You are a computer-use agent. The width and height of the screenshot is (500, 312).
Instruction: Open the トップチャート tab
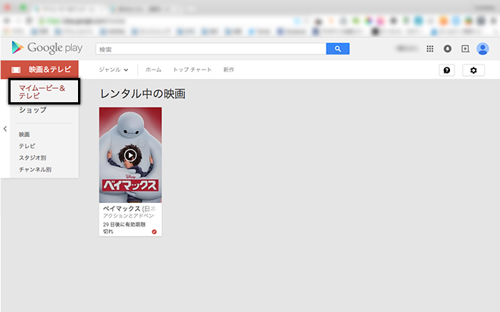[x=192, y=70]
